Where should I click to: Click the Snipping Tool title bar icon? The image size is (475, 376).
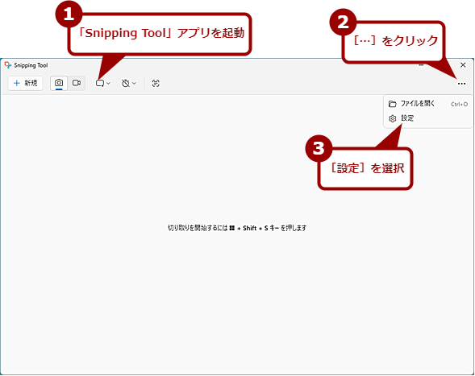coord(8,64)
